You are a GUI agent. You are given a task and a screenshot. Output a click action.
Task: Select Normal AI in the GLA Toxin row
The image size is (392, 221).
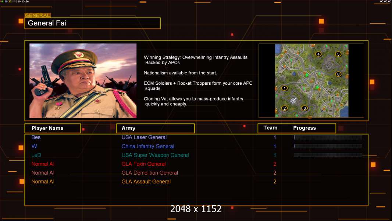coord(43,164)
